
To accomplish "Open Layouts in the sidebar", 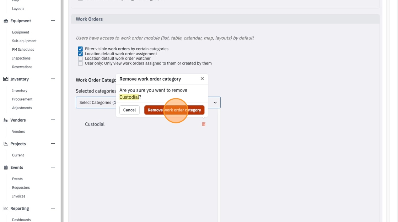I will tap(18, 9).
